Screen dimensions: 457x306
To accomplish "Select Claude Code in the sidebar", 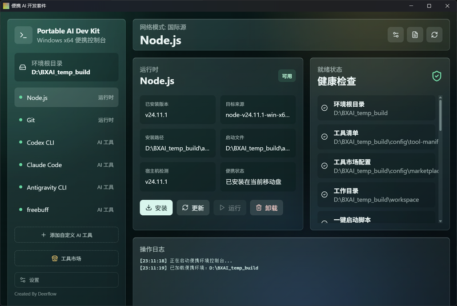I will [66, 165].
